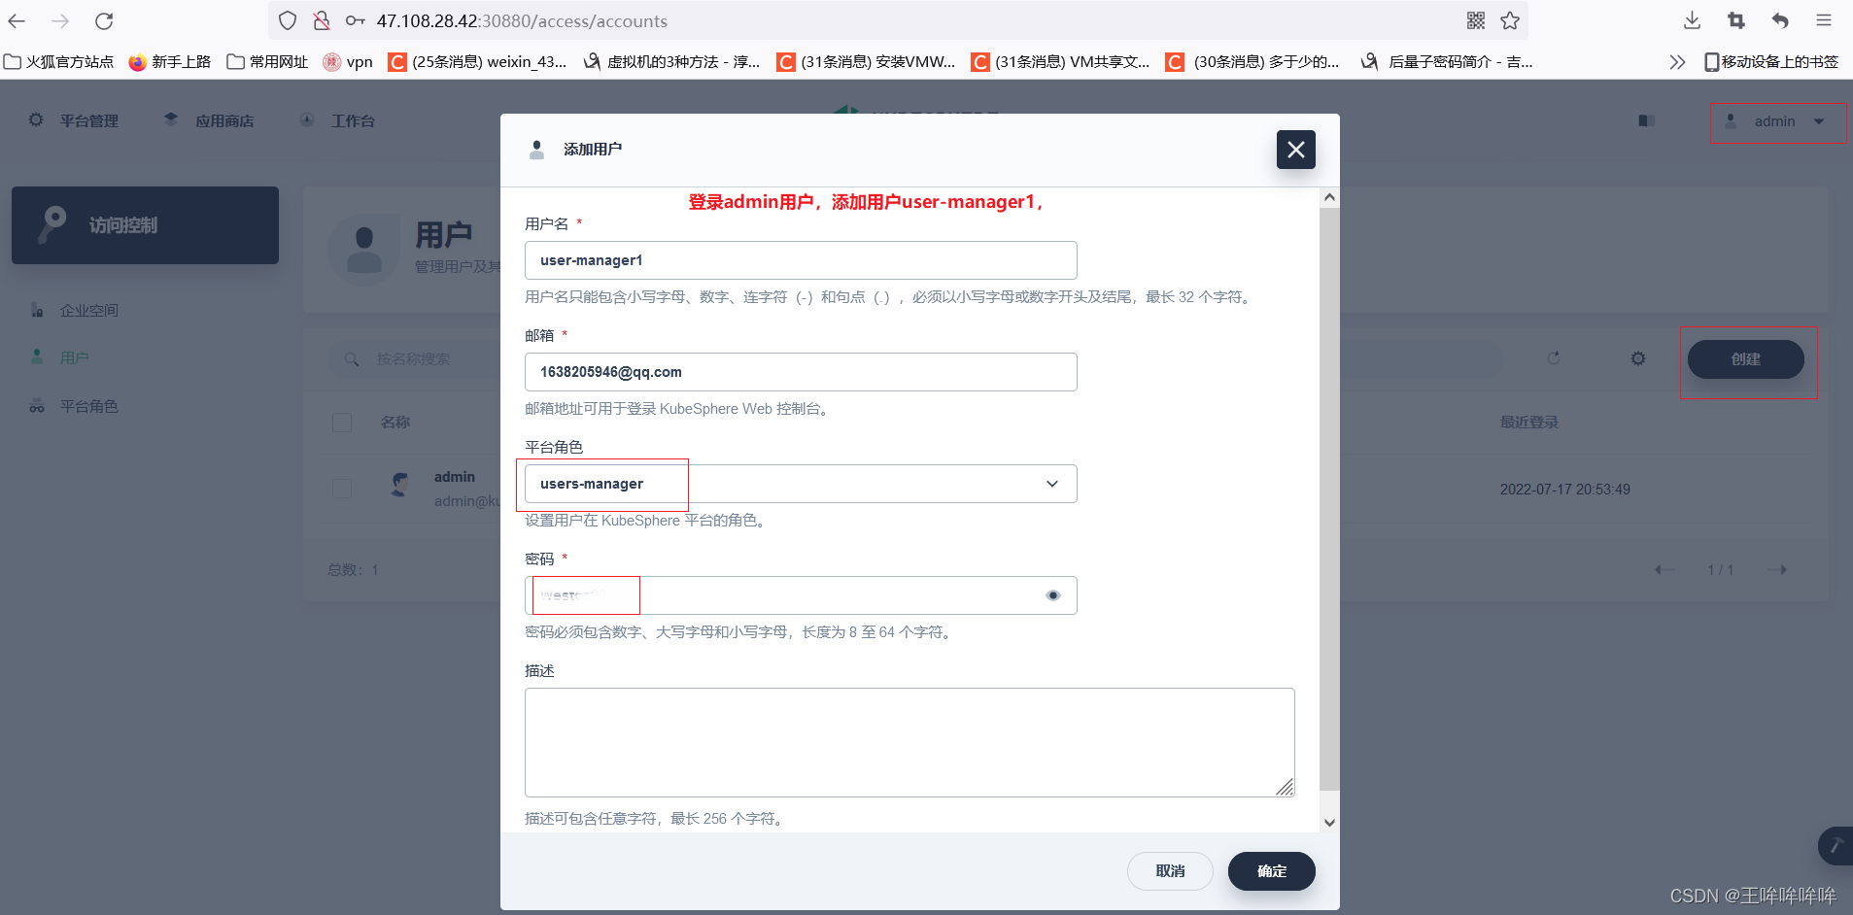The height and width of the screenshot is (915, 1853).
Task: Open the admin account dropdown
Action: click(1777, 121)
